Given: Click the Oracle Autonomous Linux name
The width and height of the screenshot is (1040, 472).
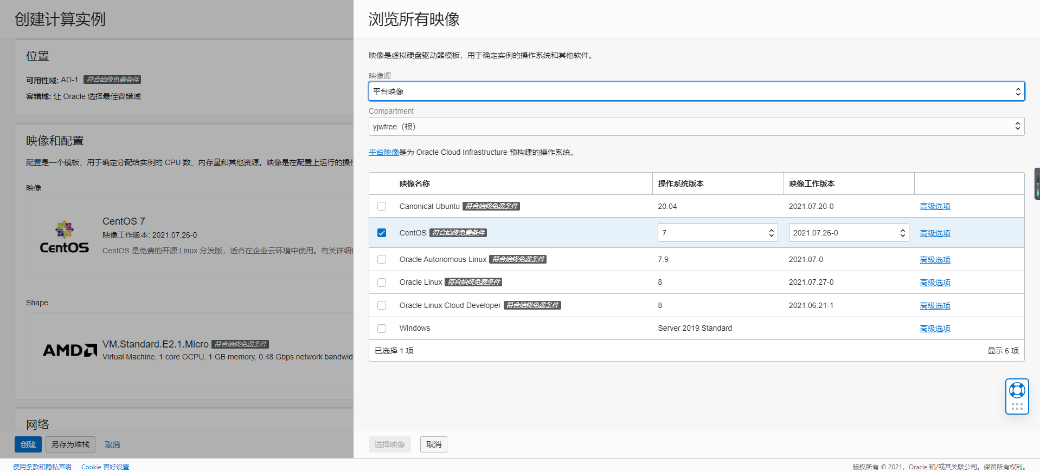Looking at the screenshot, I should pos(443,259).
